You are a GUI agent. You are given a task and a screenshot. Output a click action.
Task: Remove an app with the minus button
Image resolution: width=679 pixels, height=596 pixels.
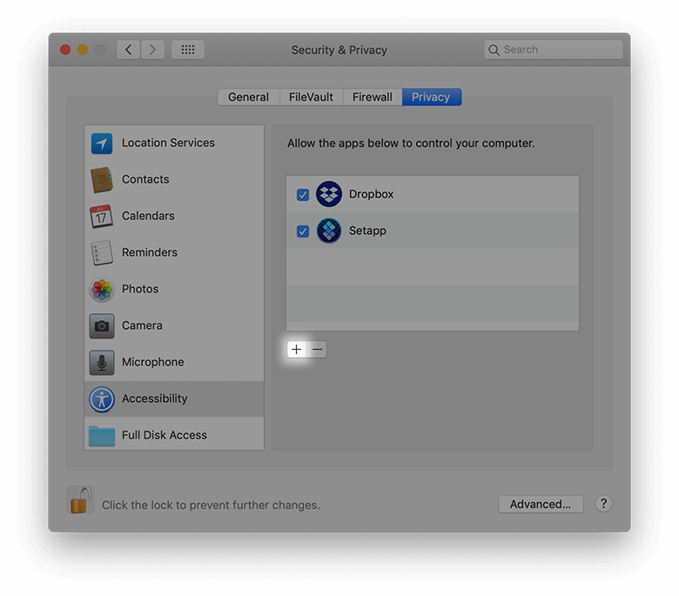pos(317,349)
